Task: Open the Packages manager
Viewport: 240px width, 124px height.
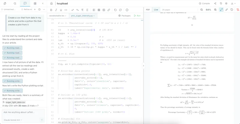Action: (124, 16)
